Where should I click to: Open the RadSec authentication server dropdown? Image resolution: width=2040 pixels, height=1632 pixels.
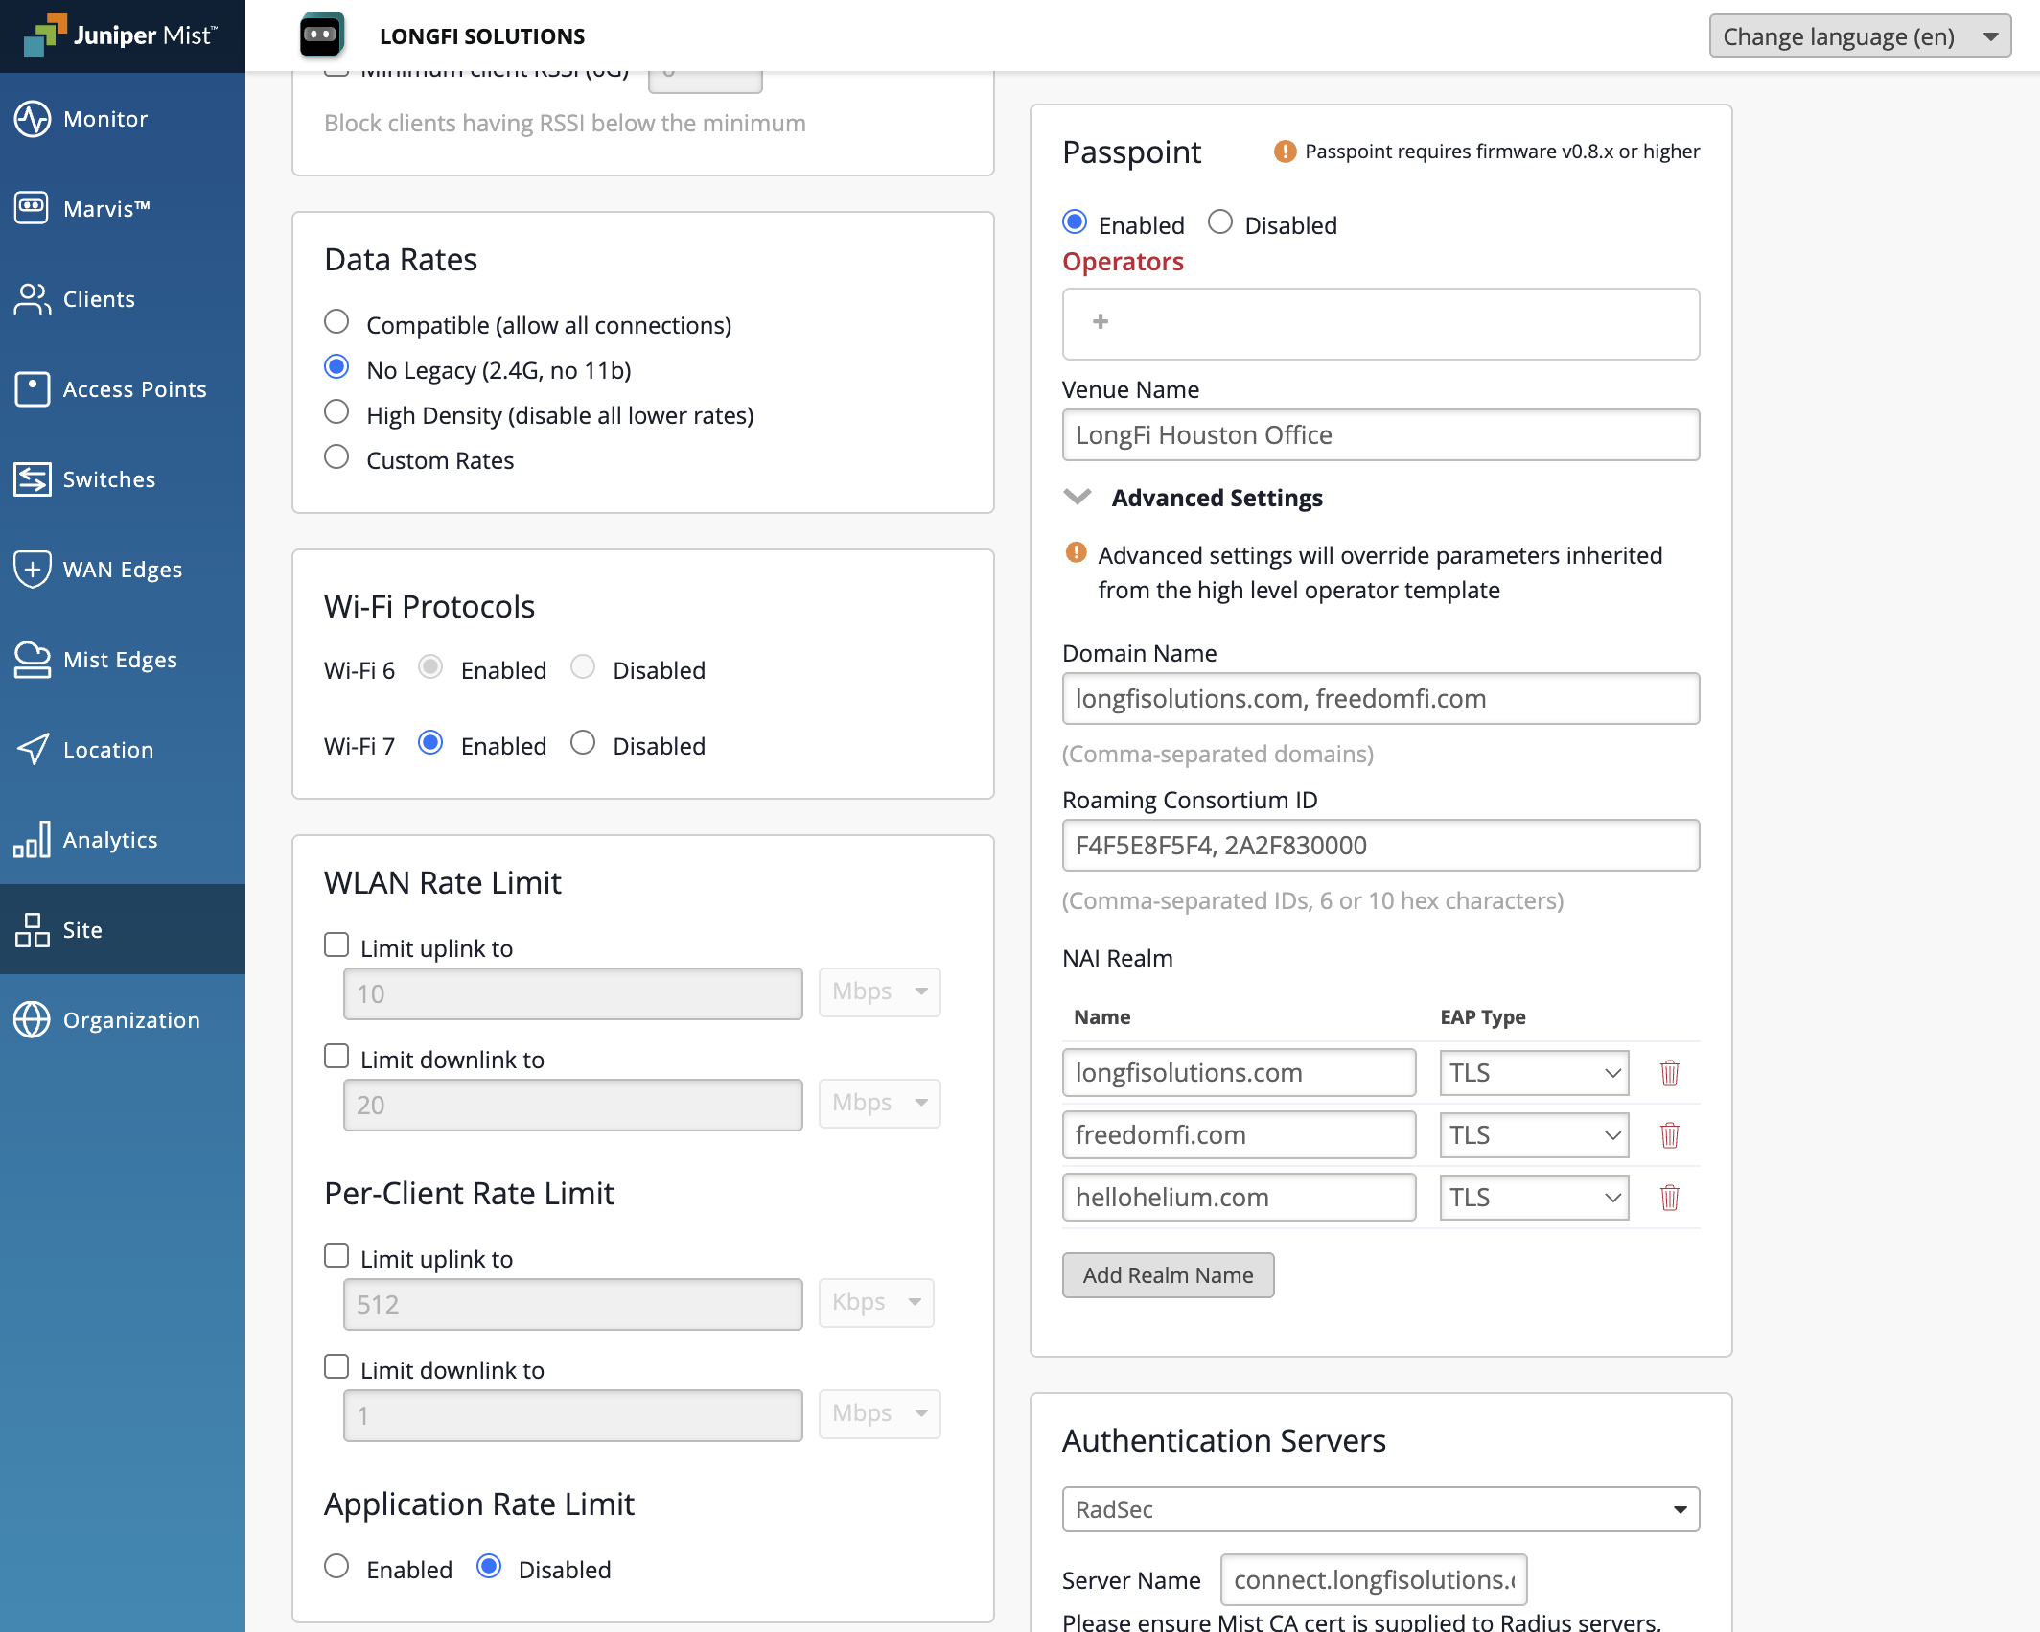1380,1510
